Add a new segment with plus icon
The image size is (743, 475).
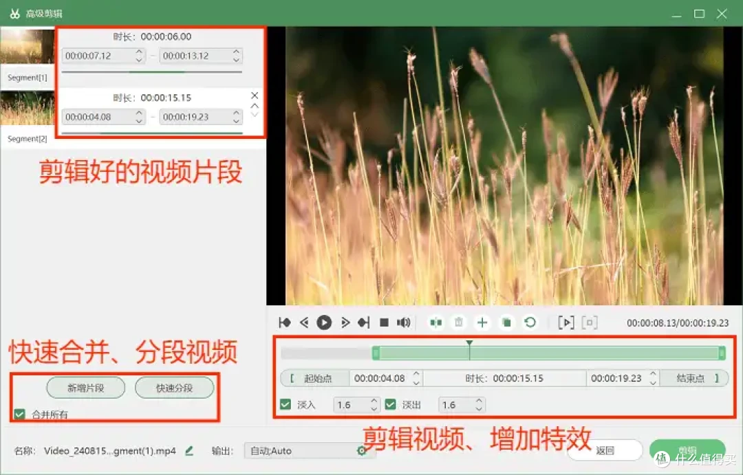coord(482,322)
